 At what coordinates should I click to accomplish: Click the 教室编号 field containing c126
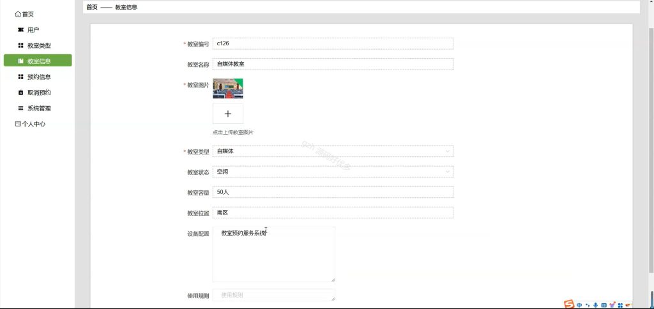[x=333, y=43]
